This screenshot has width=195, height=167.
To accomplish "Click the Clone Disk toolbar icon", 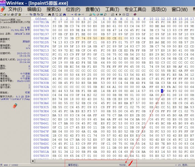I will coord(94,14).
